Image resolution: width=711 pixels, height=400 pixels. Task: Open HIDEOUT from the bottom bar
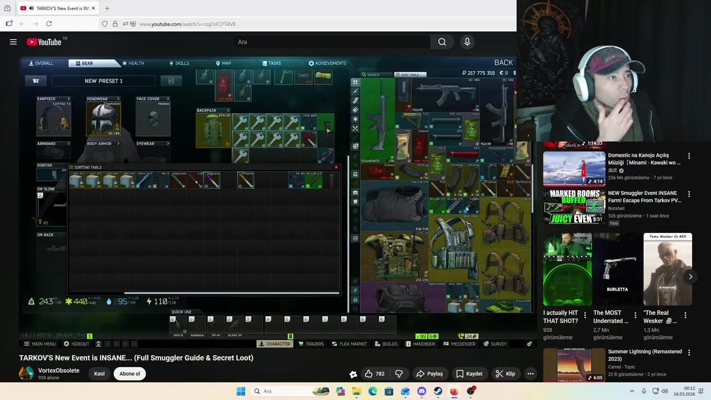pyautogui.click(x=76, y=344)
